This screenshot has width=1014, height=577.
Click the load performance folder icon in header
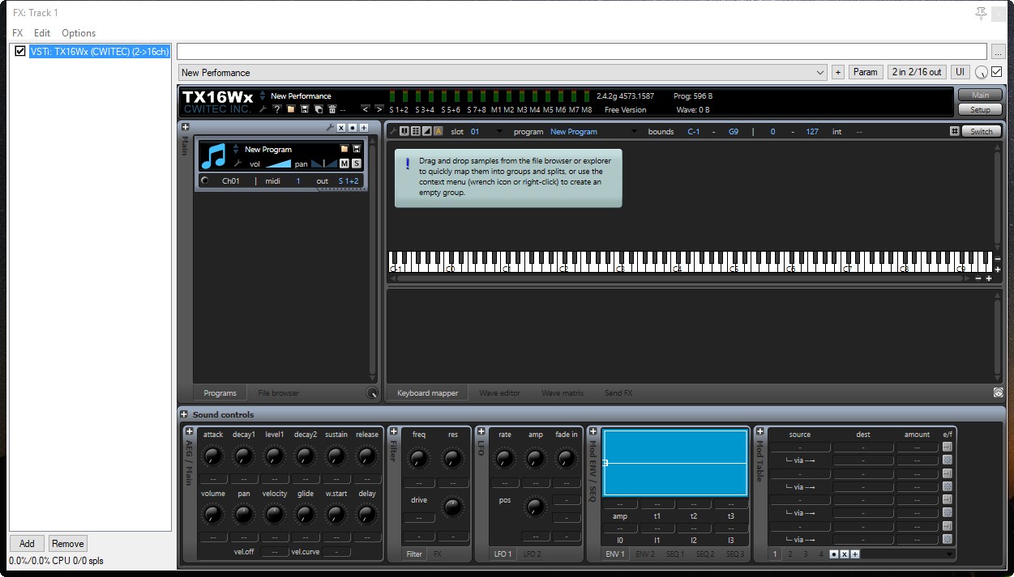click(x=291, y=109)
